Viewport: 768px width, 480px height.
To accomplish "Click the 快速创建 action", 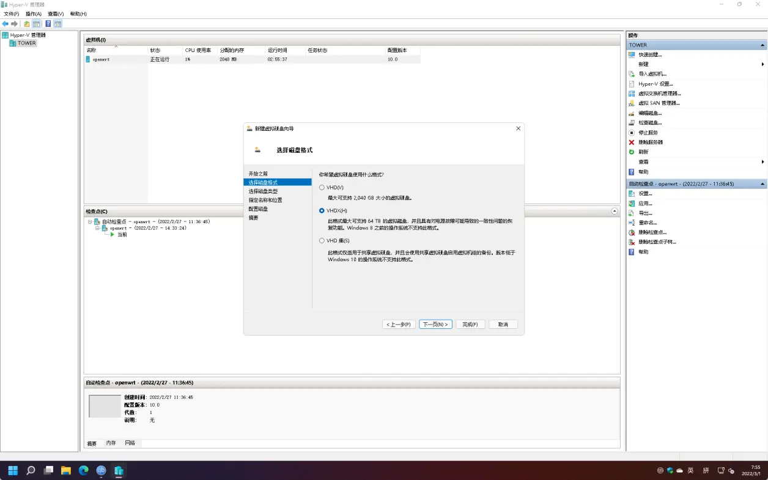I will tap(650, 54).
